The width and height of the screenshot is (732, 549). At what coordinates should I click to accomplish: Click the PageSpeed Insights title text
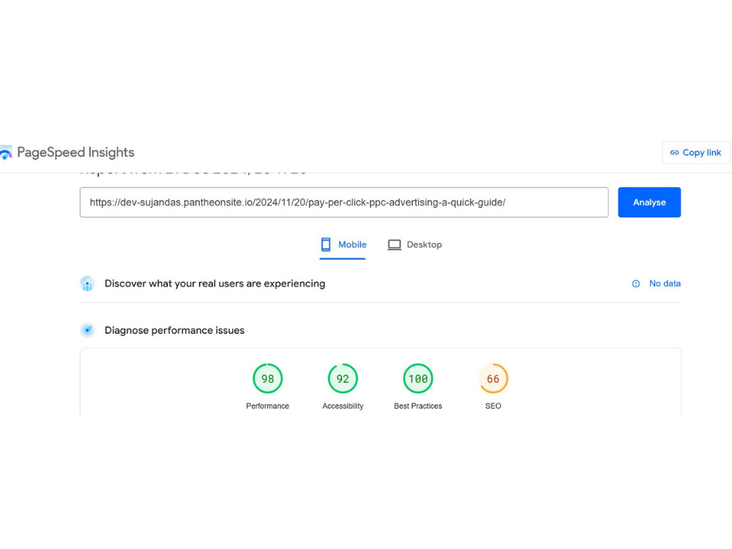coord(75,152)
